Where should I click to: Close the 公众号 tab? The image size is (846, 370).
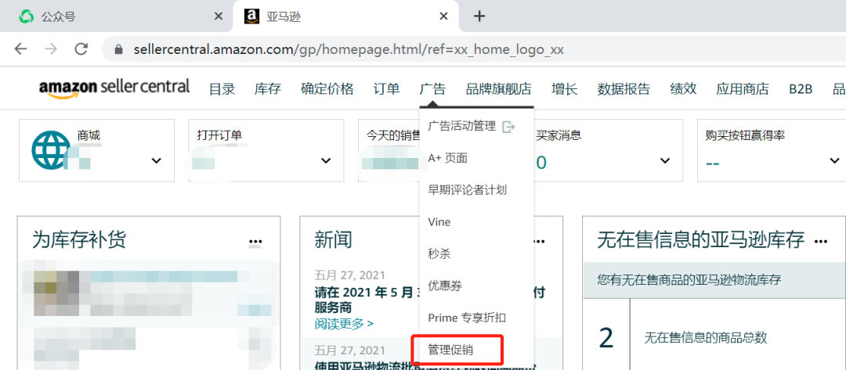(x=219, y=16)
